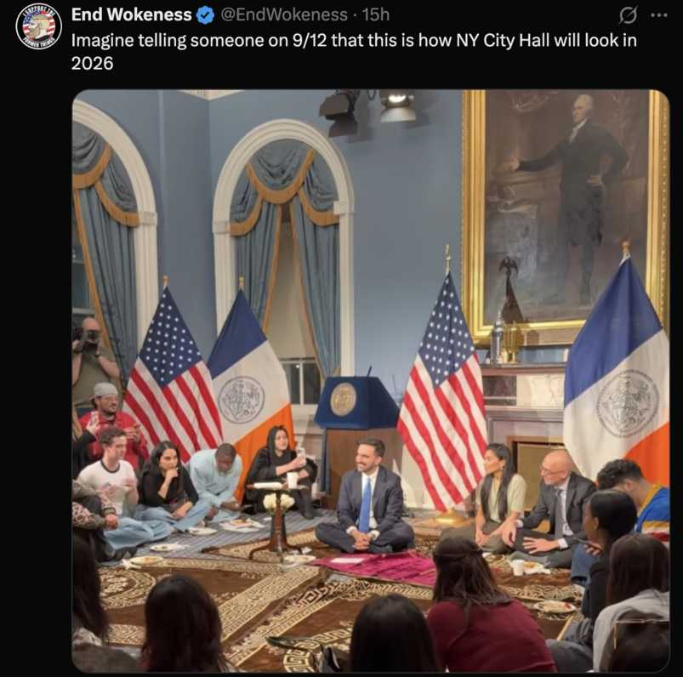Click the 15h post timestamp
This screenshot has height=677, width=683.
376,14
